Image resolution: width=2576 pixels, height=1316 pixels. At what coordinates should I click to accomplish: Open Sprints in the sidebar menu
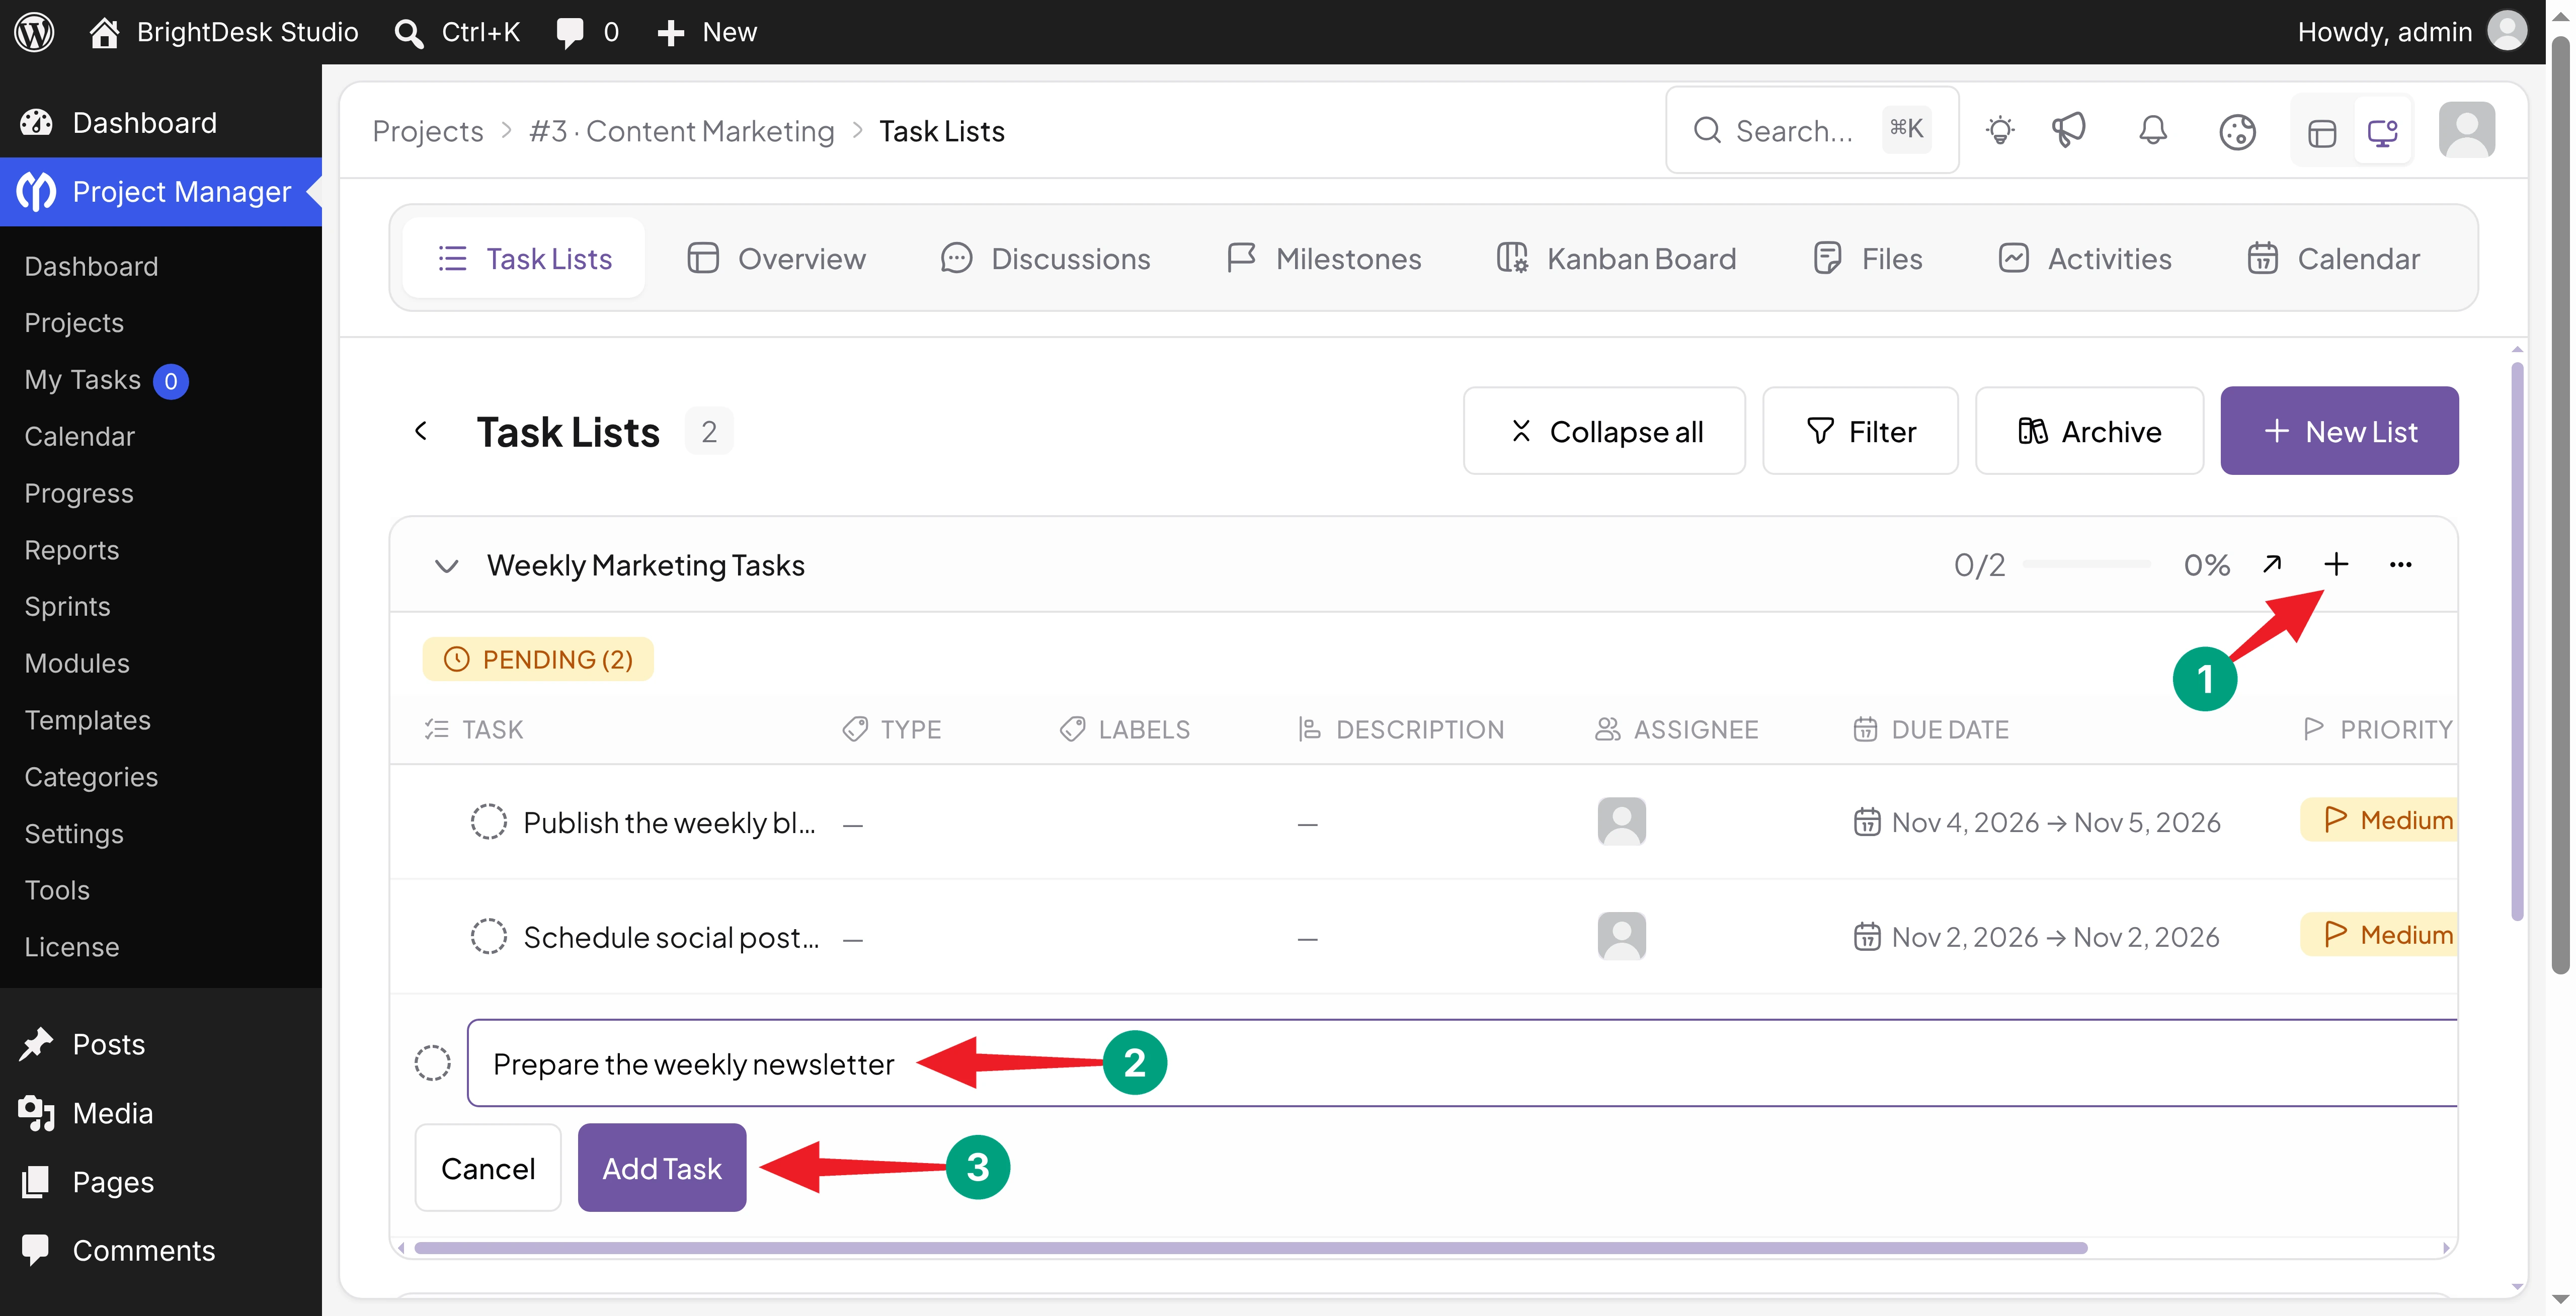coord(67,606)
